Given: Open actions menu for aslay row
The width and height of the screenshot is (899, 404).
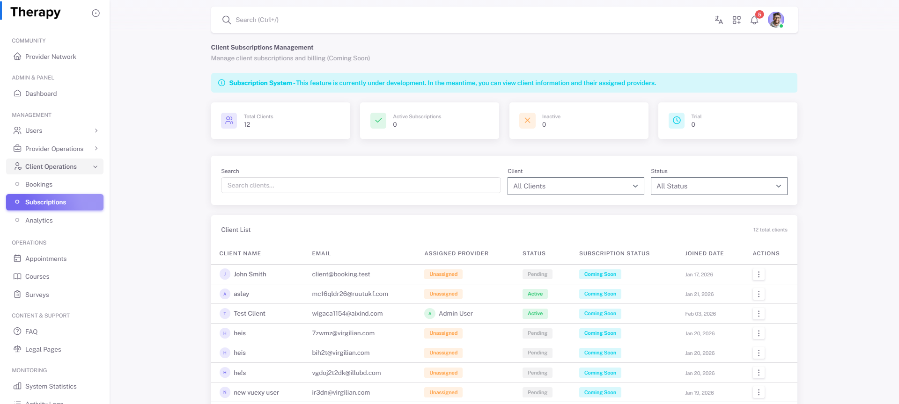Looking at the screenshot, I should coord(759,294).
